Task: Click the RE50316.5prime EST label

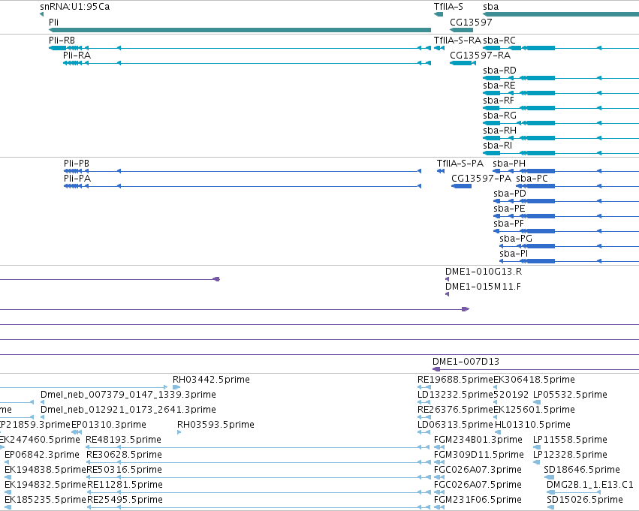Action: click(125, 470)
